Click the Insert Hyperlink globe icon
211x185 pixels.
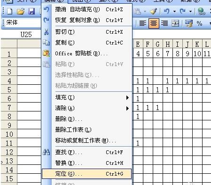pyautogui.click(x=201, y=11)
